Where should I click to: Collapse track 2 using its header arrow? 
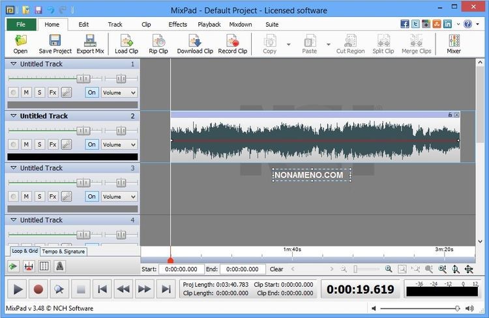13,116
